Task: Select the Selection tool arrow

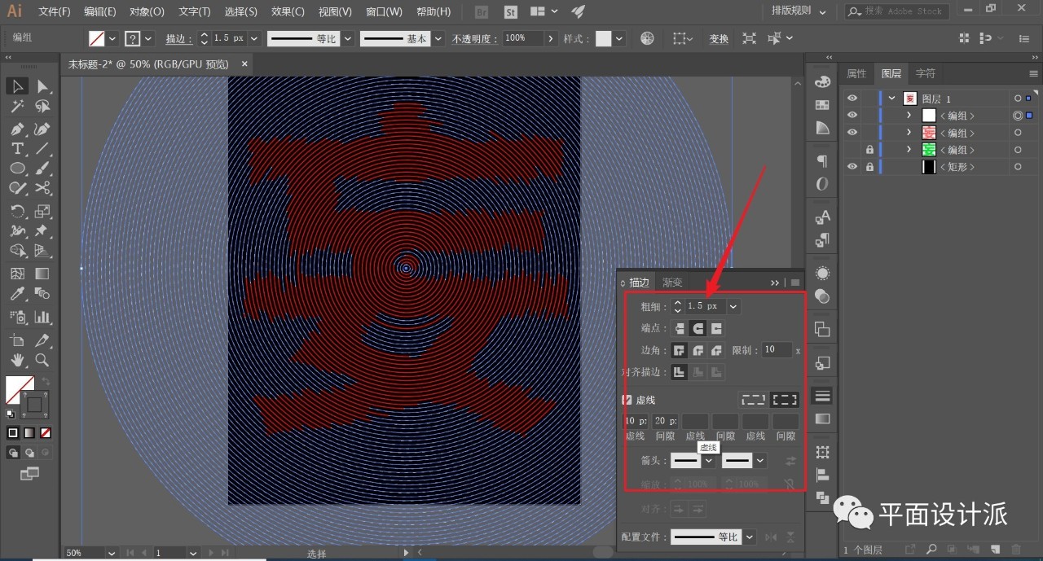Action: [17, 86]
